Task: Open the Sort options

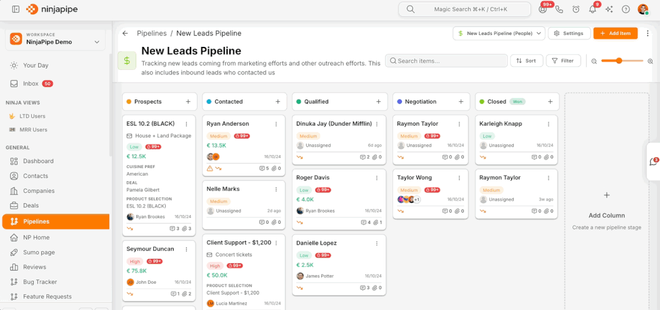Action: tap(526, 61)
